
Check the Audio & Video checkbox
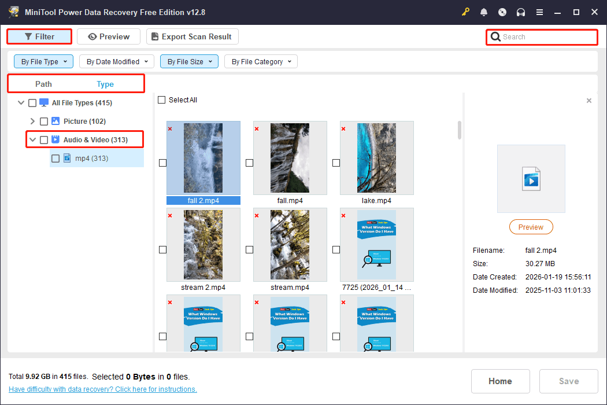coord(44,139)
